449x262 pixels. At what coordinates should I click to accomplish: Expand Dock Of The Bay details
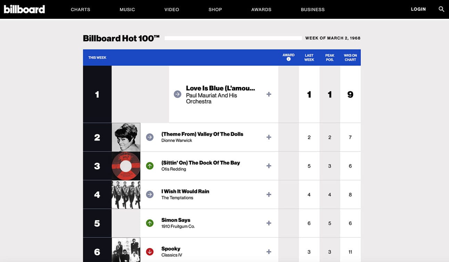click(x=269, y=166)
